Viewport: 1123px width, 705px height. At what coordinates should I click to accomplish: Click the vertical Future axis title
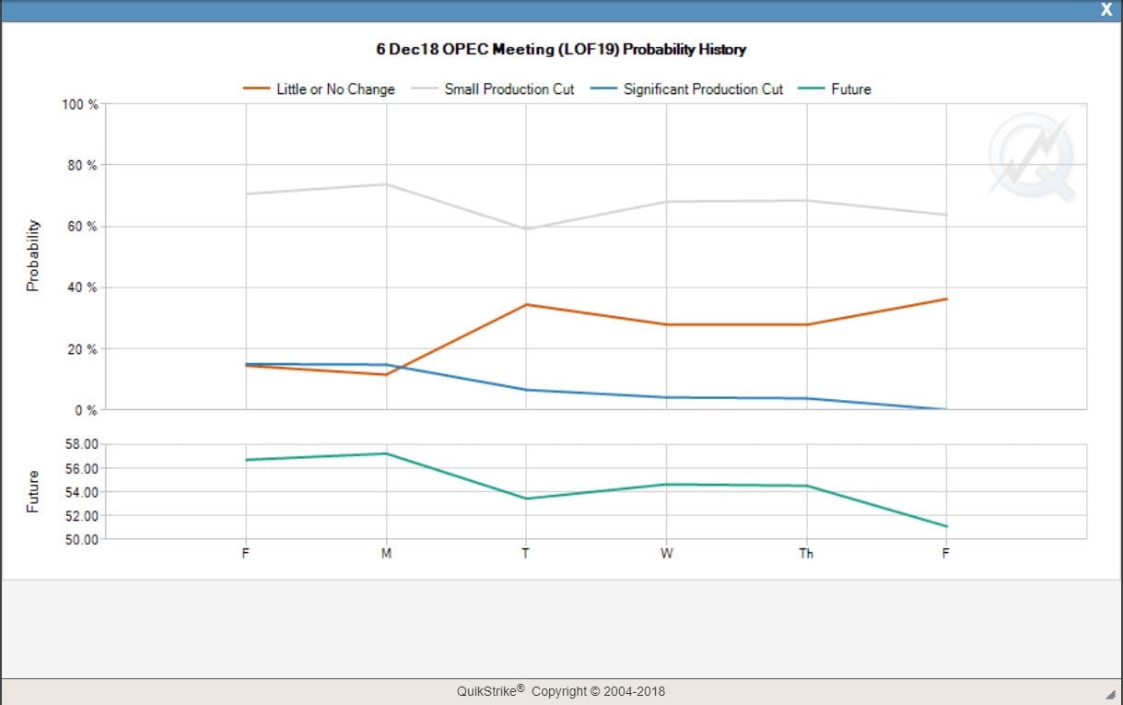pos(33,491)
